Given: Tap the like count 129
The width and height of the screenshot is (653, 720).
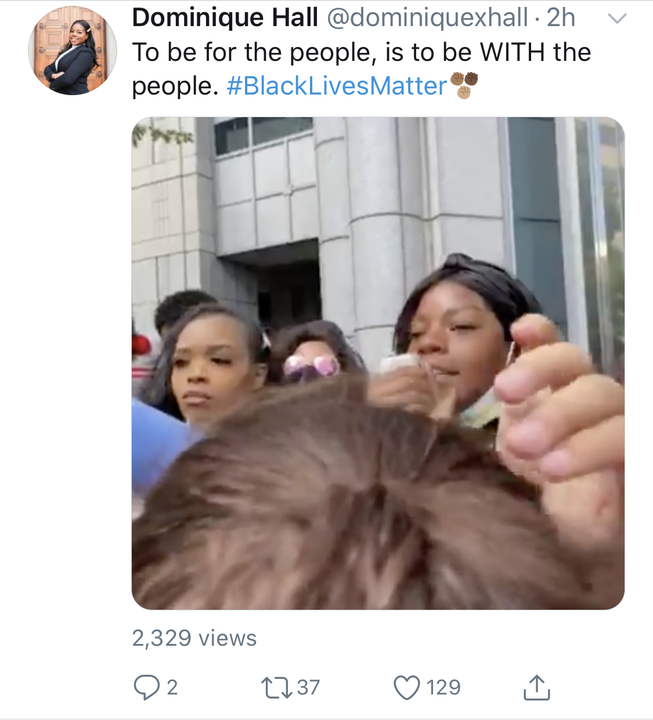Looking at the screenshot, I should pos(443,688).
